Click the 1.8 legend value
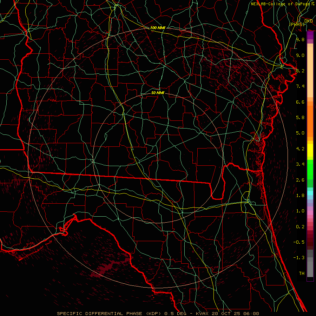The image size is (316, 316). tap(300, 196)
